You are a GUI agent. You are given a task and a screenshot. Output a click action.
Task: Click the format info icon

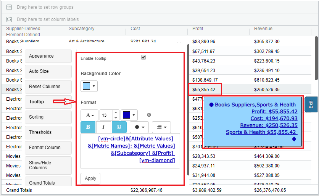[x=149, y=115]
